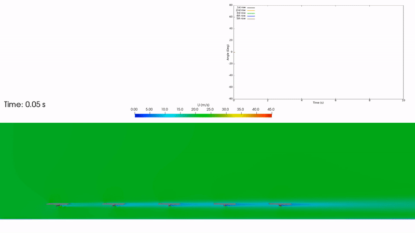Click the "30.0" color bar label

225,109
